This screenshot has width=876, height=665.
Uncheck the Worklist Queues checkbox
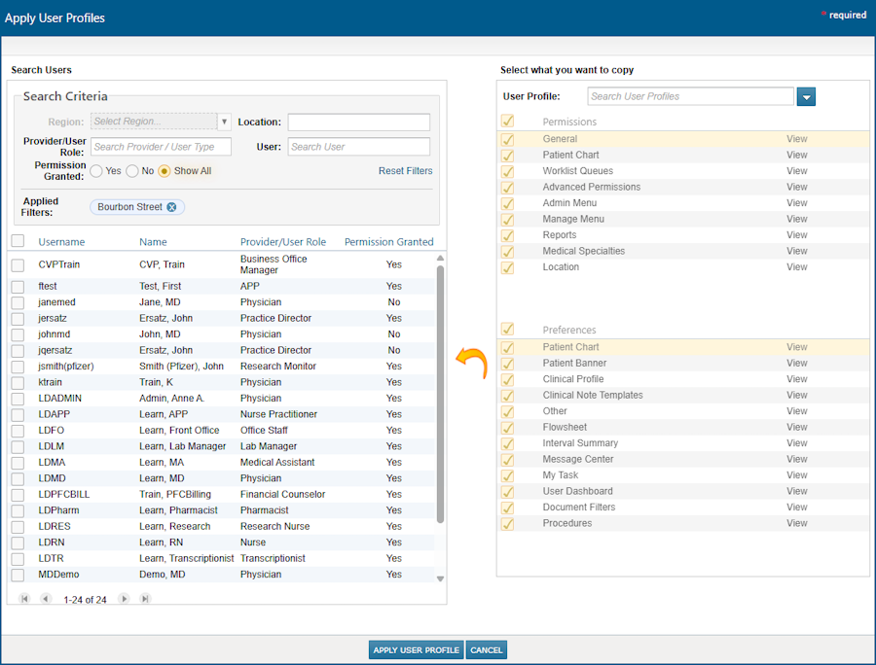point(507,171)
